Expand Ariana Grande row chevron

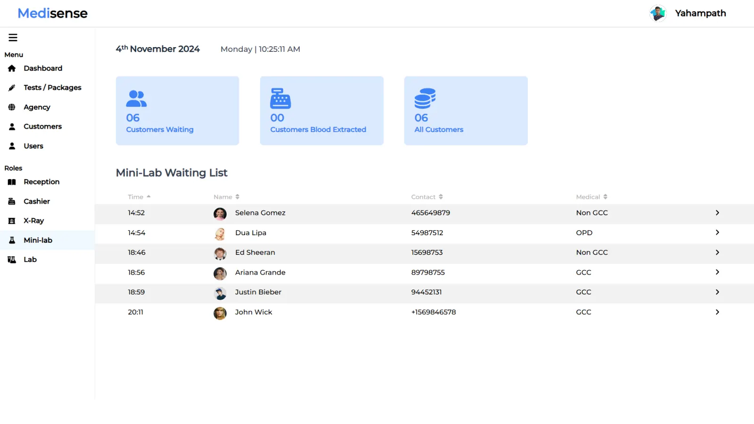(x=717, y=272)
